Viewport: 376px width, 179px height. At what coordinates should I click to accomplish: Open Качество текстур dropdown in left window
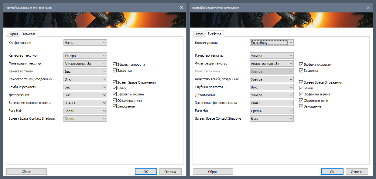point(85,56)
